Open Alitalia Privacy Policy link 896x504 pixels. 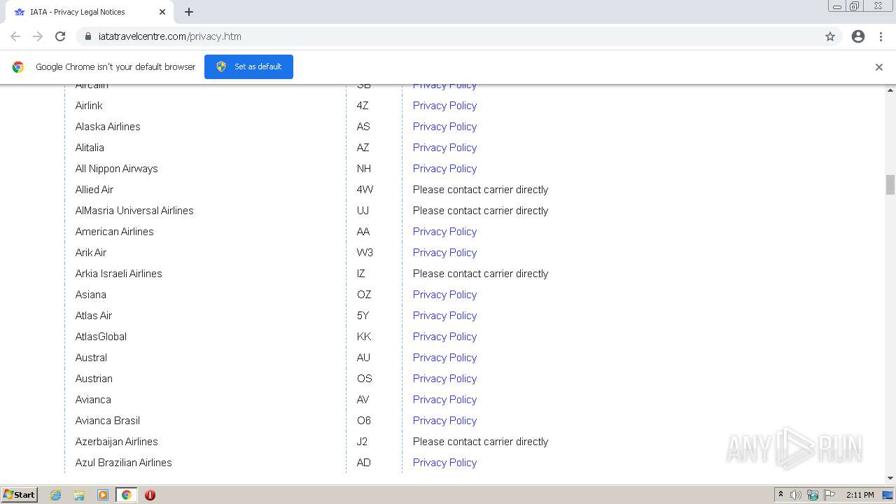(x=444, y=148)
